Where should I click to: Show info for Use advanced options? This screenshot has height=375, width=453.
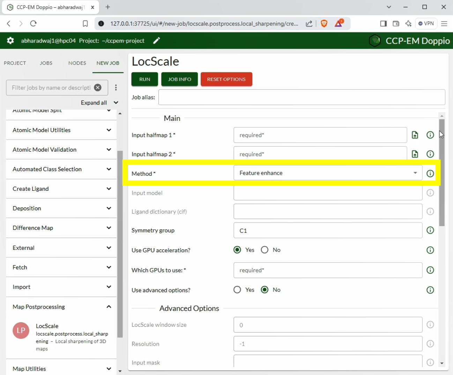430,290
